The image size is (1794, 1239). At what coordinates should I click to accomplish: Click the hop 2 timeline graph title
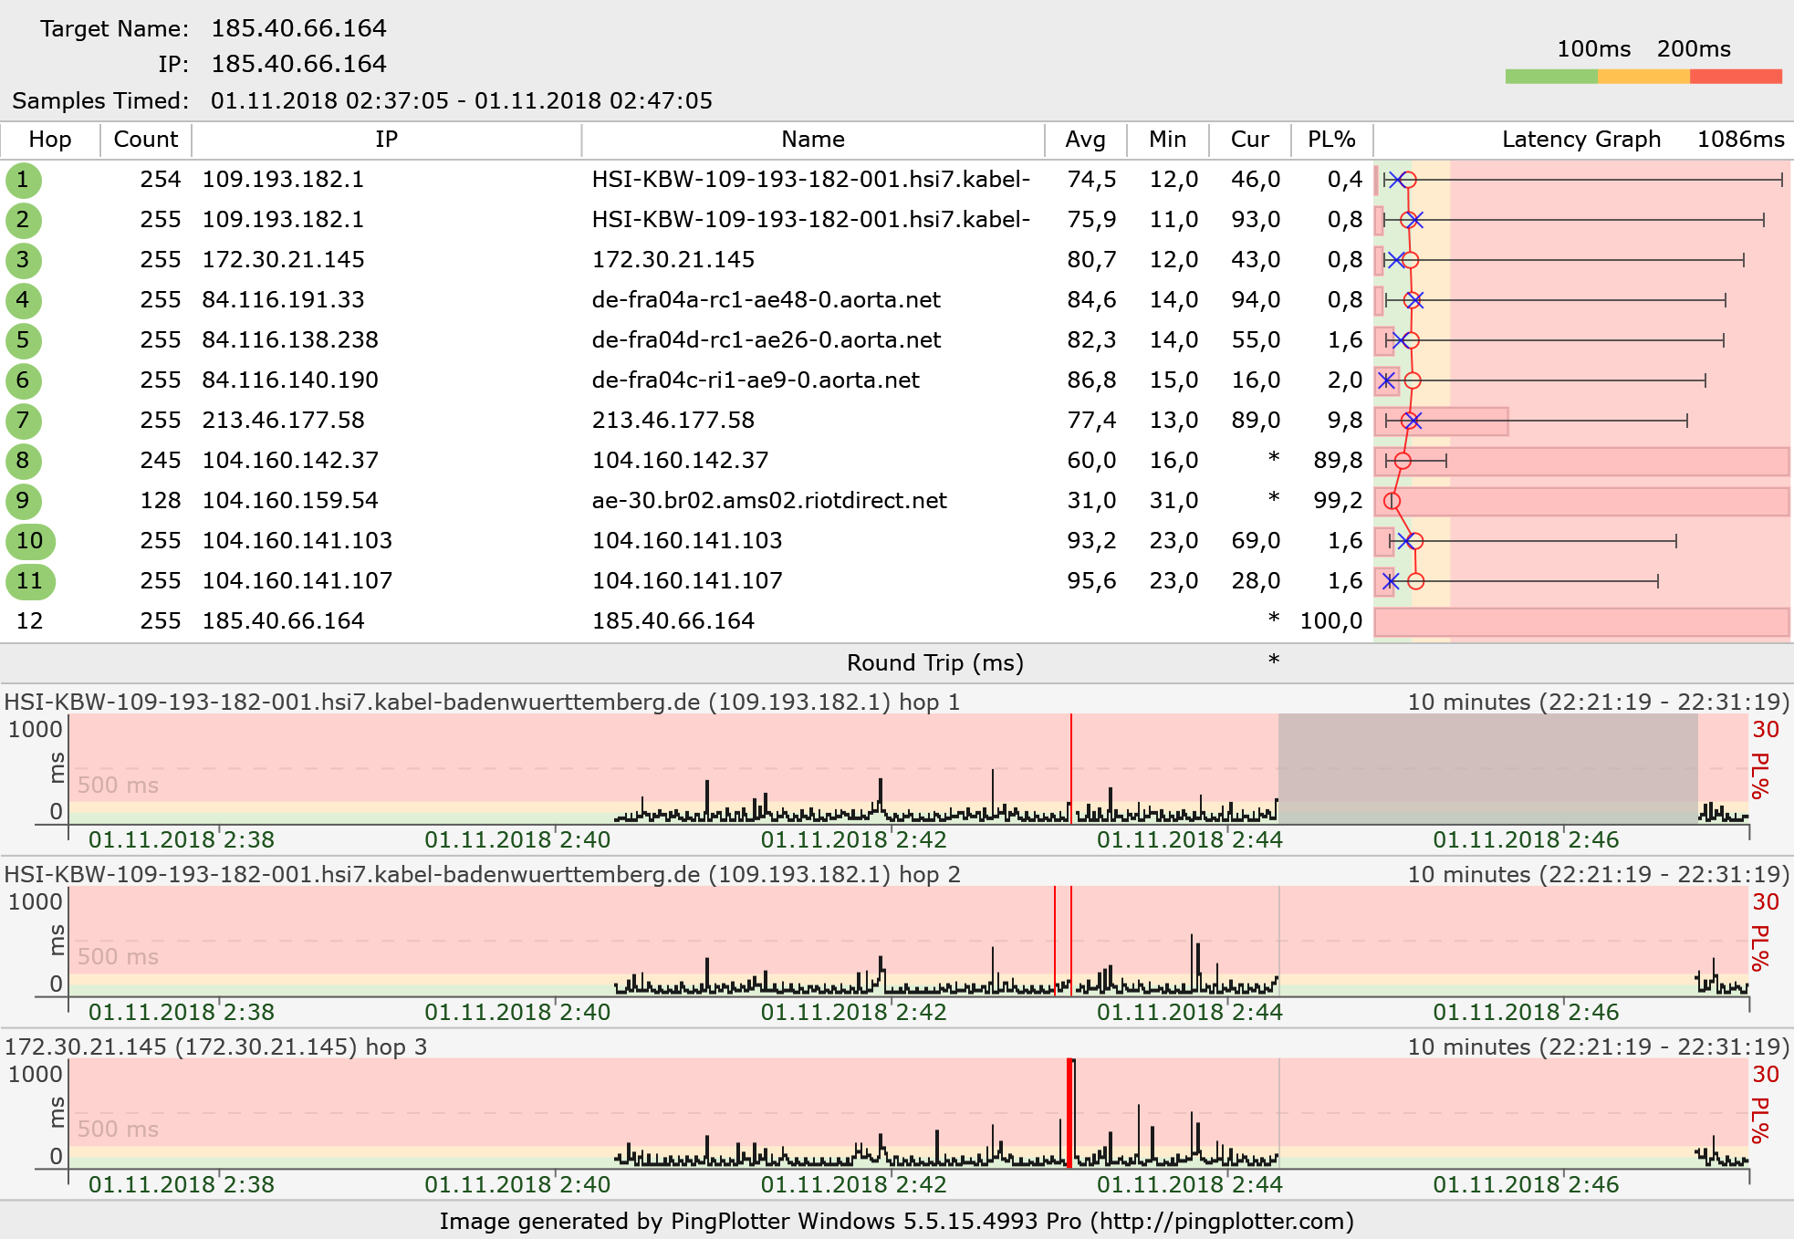point(482,875)
